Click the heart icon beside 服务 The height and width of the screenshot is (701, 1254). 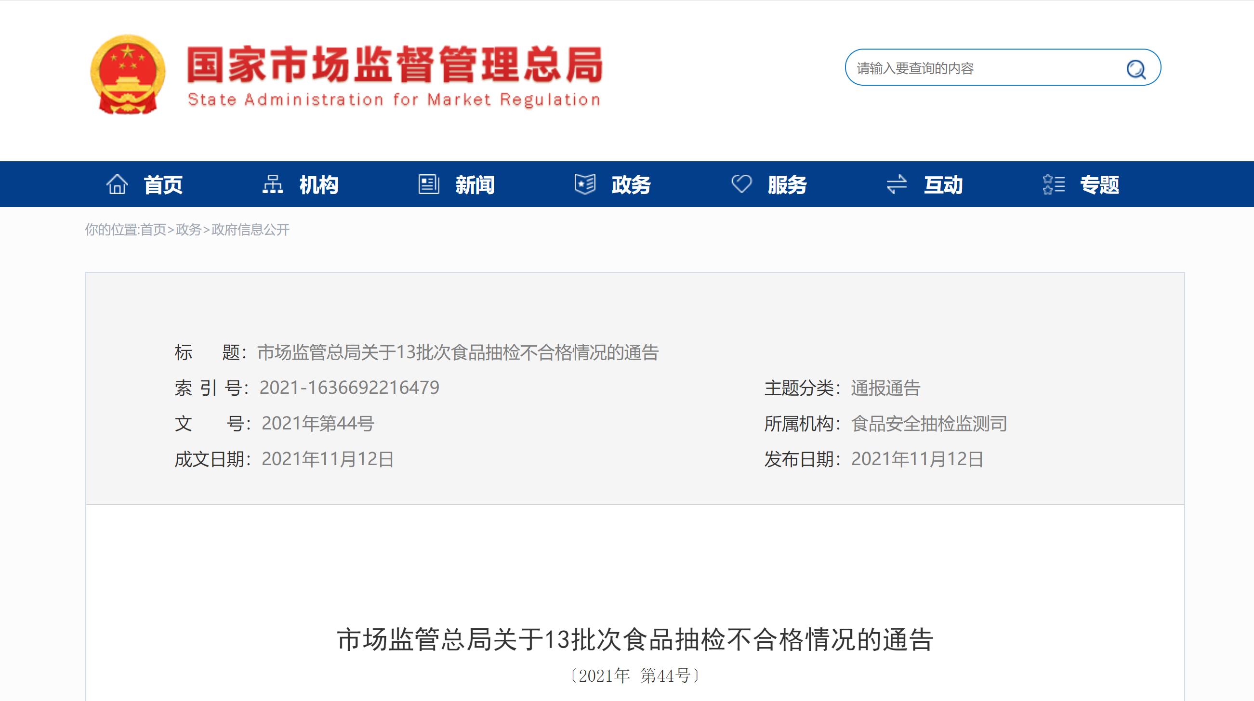[741, 184]
